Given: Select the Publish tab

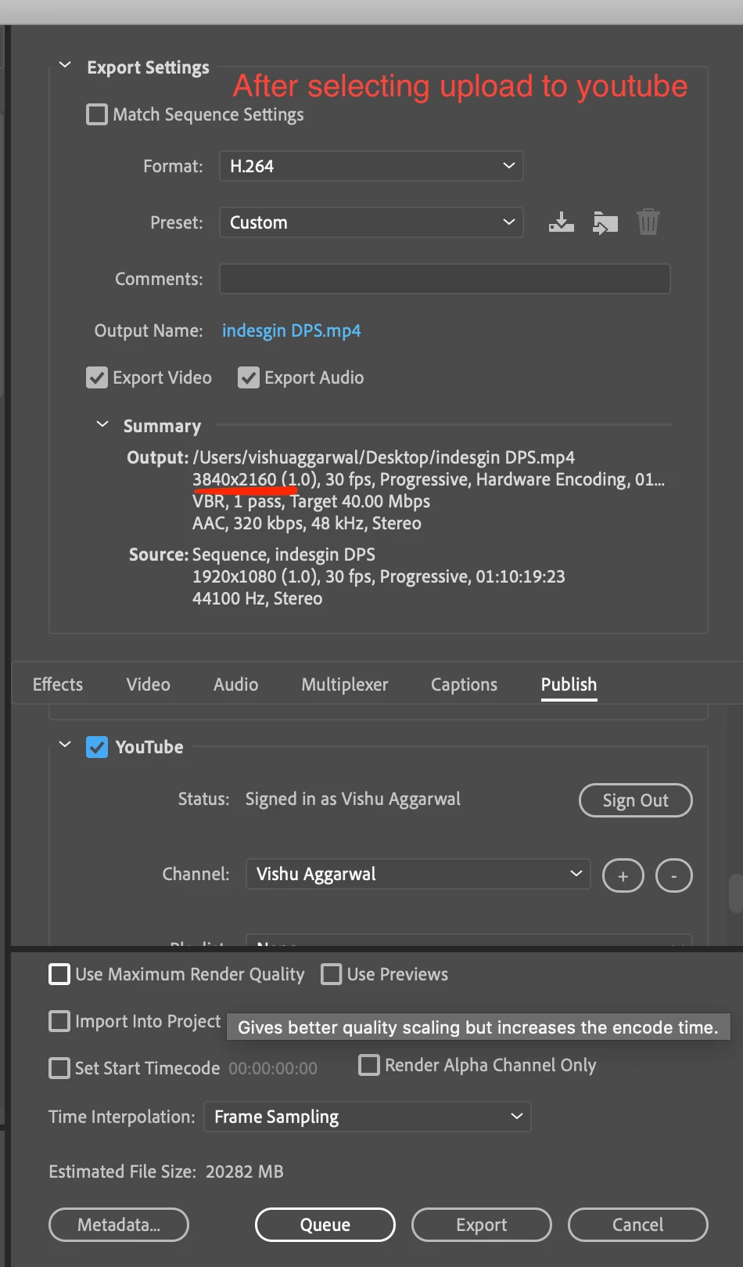Looking at the screenshot, I should click(x=569, y=684).
